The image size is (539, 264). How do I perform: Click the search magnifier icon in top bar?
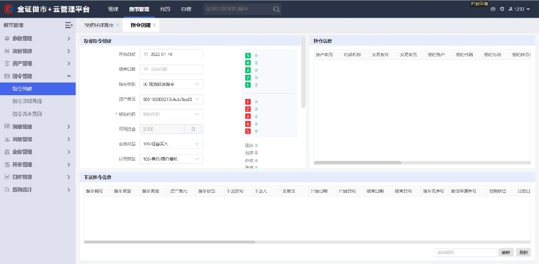(276, 9)
